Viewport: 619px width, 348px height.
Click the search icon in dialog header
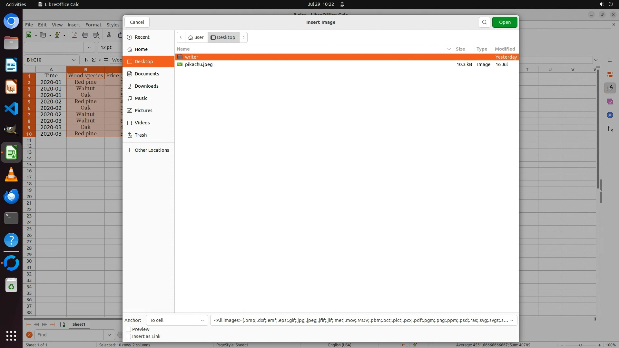pos(484,22)
